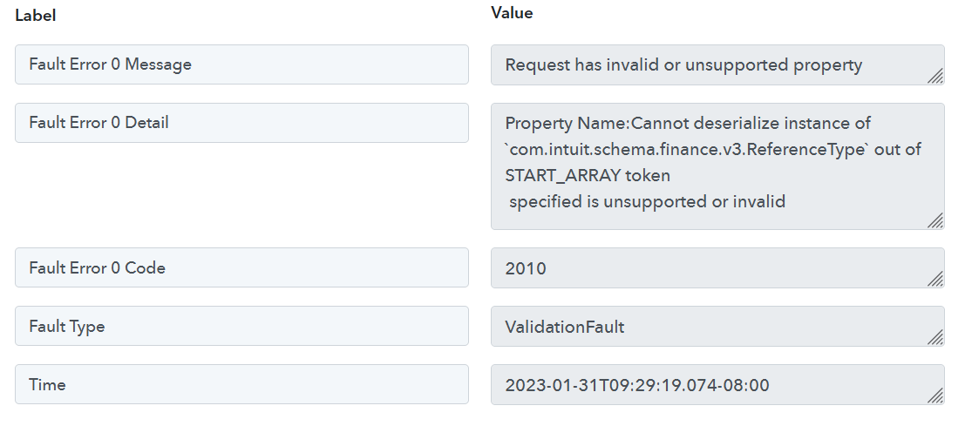Focus the value field holding the 2023-01-31T09:29:19 timestamp
The image size is (965, 426).
point(717,384)
